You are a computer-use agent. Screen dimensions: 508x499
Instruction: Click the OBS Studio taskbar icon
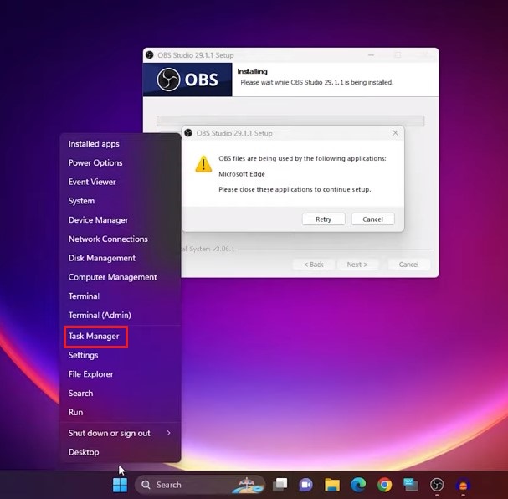(437, 485)
